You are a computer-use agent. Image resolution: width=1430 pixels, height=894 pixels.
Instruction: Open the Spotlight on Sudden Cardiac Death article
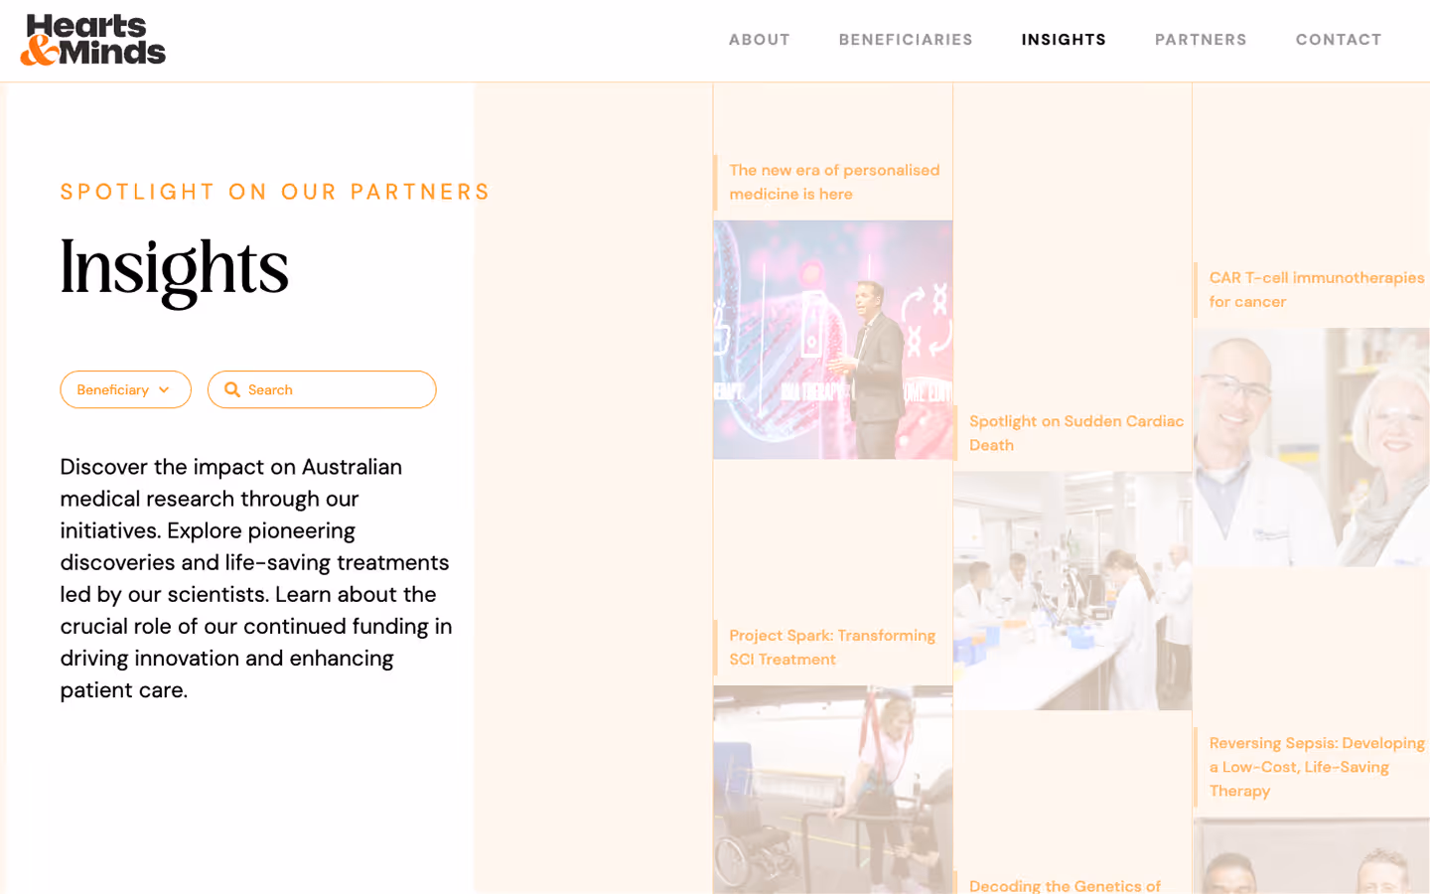coord(1076,433)
